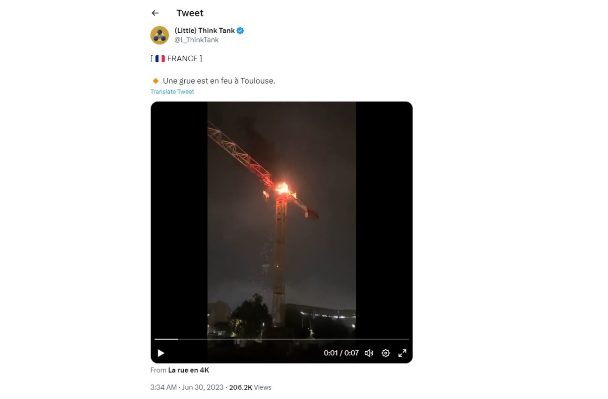This screenshot has width=608, height=399.
Task: Play the crane fire video
Action: click(161, 353)
